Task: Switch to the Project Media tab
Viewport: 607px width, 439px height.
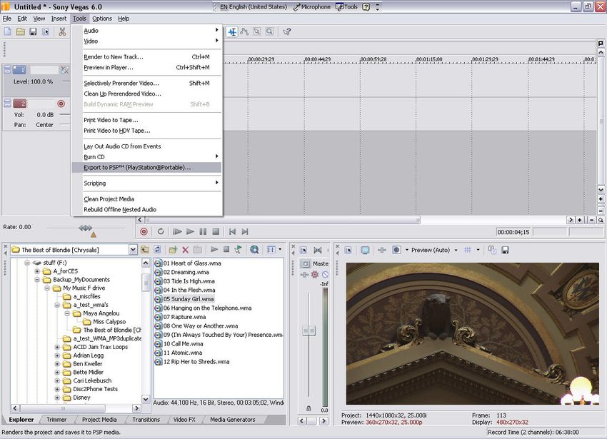Action: click(x=99, y=420)
